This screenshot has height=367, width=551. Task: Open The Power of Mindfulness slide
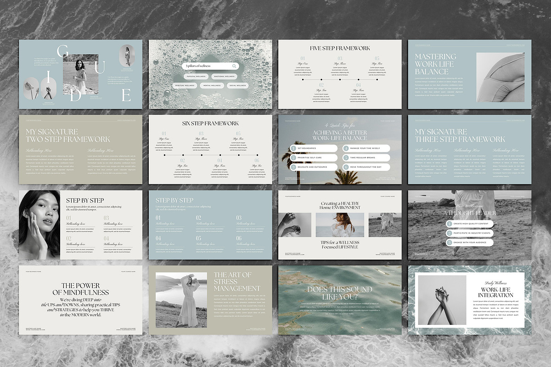pyautogui.click(x=80, y=300)
